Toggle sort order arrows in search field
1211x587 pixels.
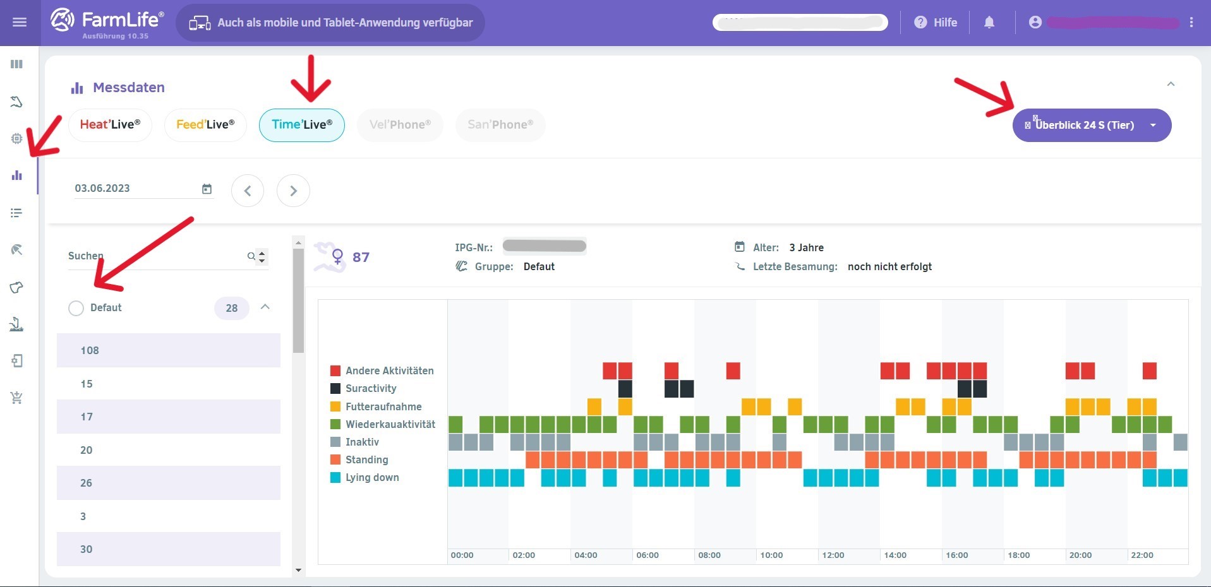(262, 256)
